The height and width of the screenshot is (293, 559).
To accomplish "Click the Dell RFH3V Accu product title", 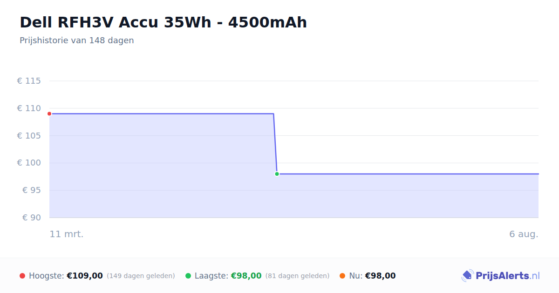I will click(x=164, y=22).
